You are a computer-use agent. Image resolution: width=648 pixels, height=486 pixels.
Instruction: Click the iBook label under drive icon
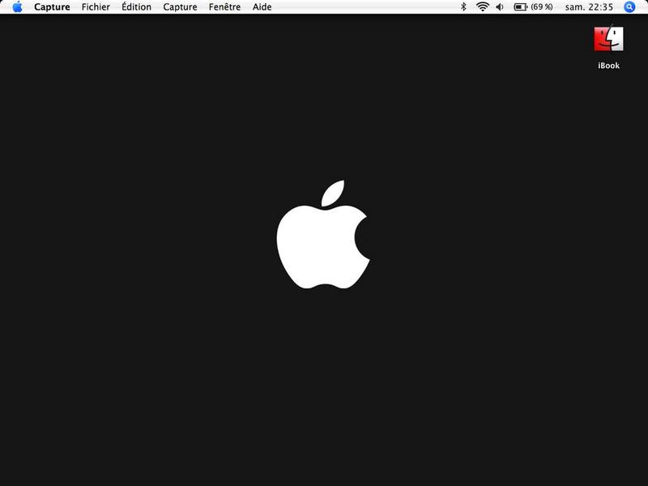click(x=609, y=66)
